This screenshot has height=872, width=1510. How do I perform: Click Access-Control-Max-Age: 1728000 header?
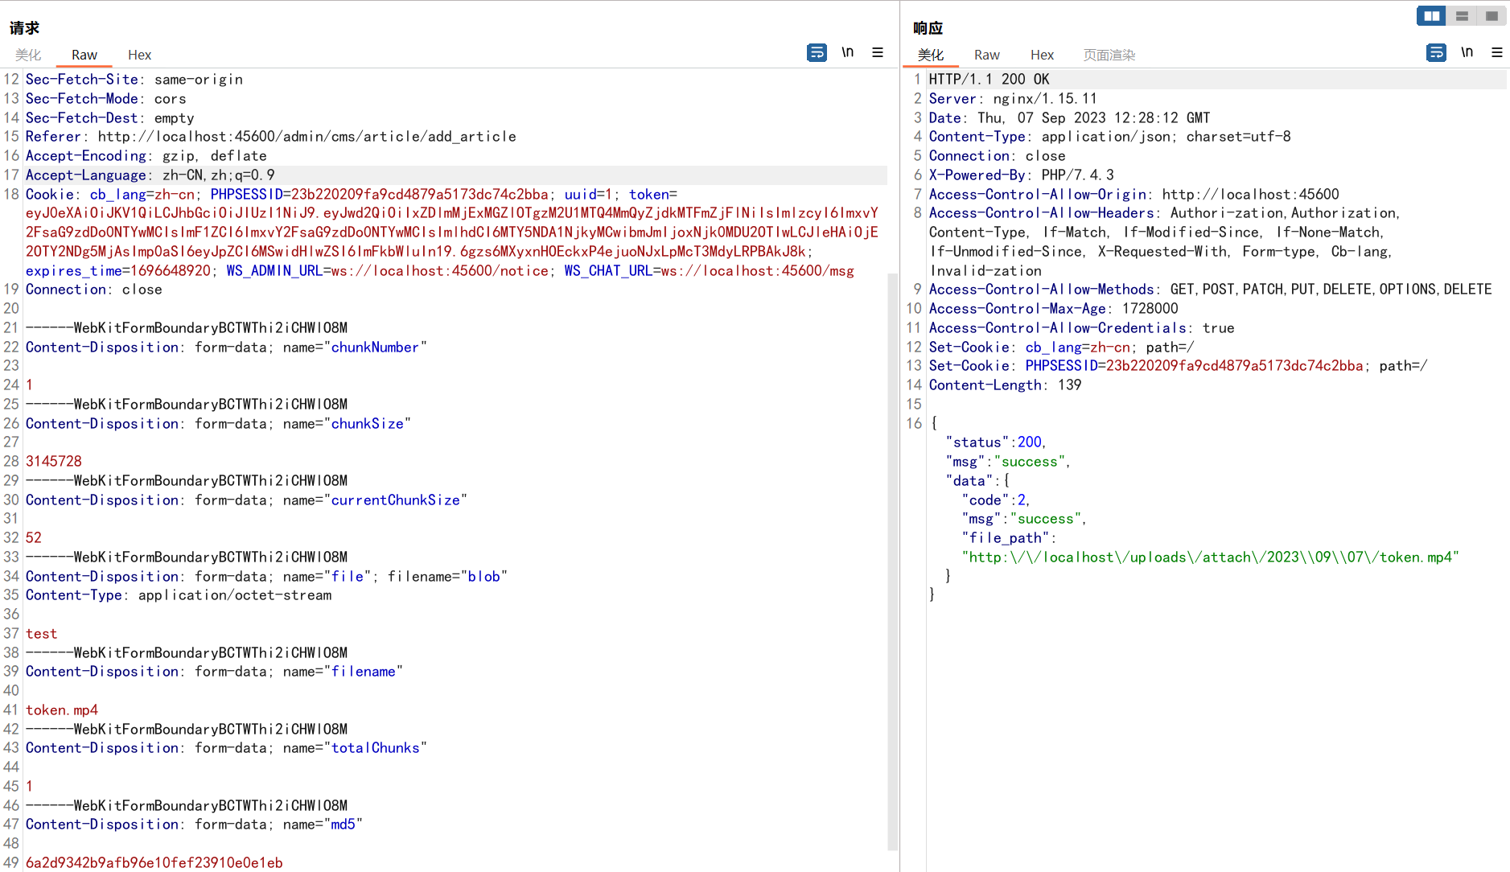click(1053, 309)
